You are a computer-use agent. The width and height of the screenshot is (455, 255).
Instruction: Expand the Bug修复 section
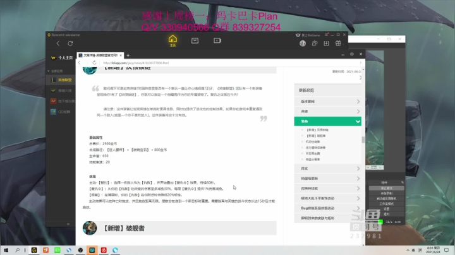(x=327, y=208)
